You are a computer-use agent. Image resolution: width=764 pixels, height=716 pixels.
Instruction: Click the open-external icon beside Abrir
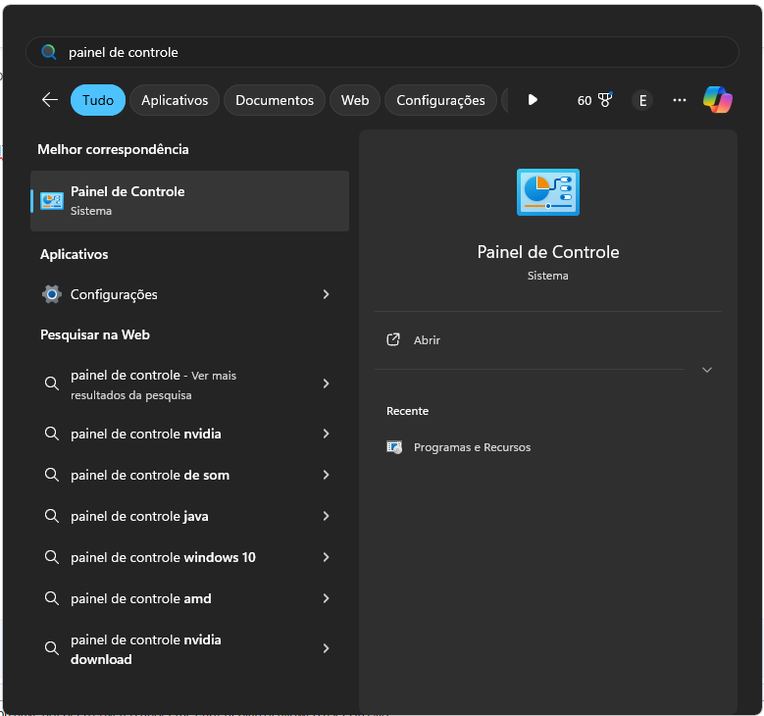393,339
